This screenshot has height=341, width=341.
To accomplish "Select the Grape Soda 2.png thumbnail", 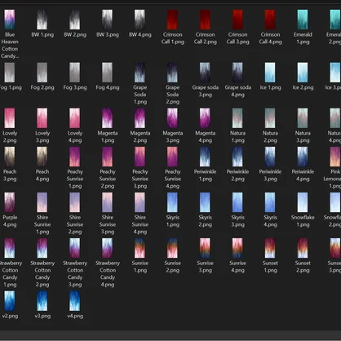I will pyautogui.click(x=173, y=73).
